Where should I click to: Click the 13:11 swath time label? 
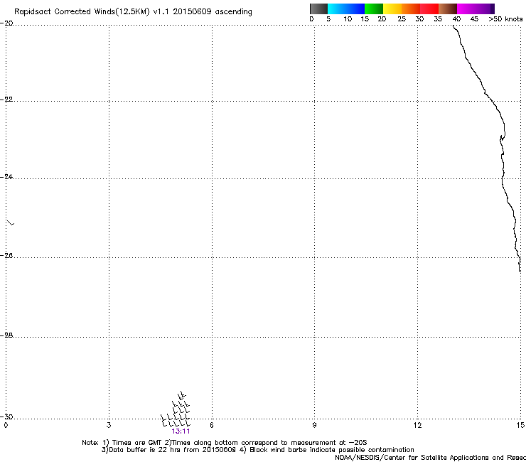point(181,431)
